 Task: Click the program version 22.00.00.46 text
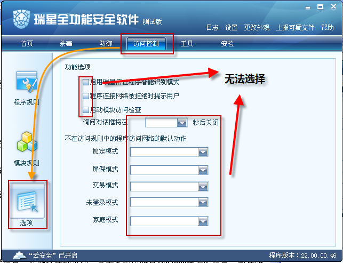click(303, 256)
